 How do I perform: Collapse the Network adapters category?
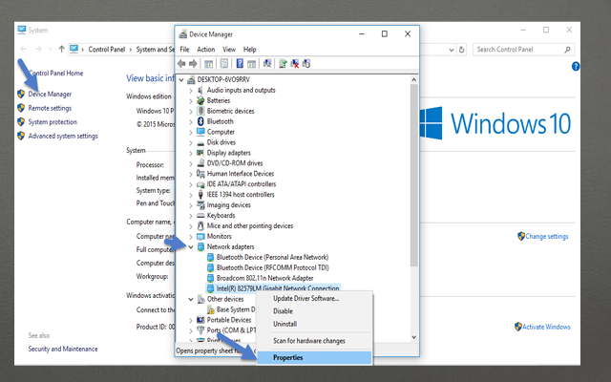point(191,246)
